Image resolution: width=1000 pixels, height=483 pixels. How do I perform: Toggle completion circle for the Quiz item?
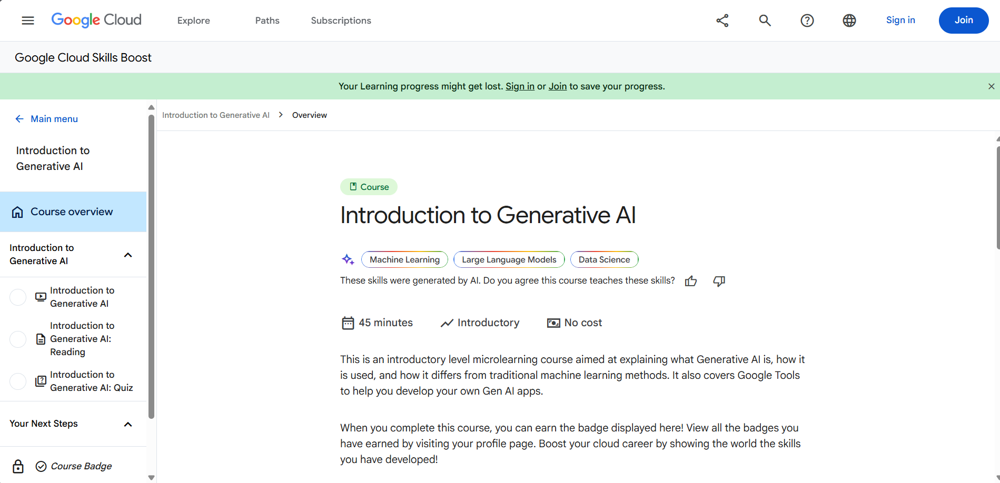tap(18, 381)
